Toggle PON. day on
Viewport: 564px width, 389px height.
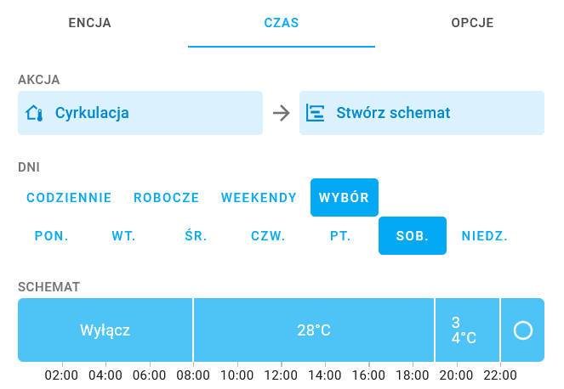pyautogui.click(x=51, y=236)
